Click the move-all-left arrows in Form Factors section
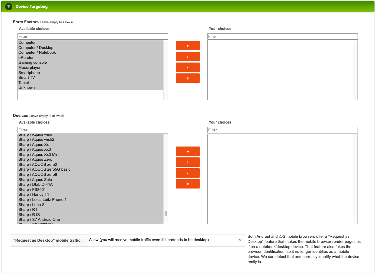 [x=188, y=78]
